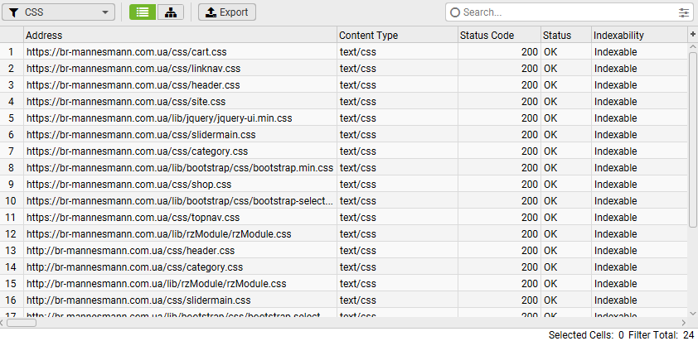Select the cart.css address row
This screenshot has height=341, width=698.
pyautogui.click(x=180, y=52)
